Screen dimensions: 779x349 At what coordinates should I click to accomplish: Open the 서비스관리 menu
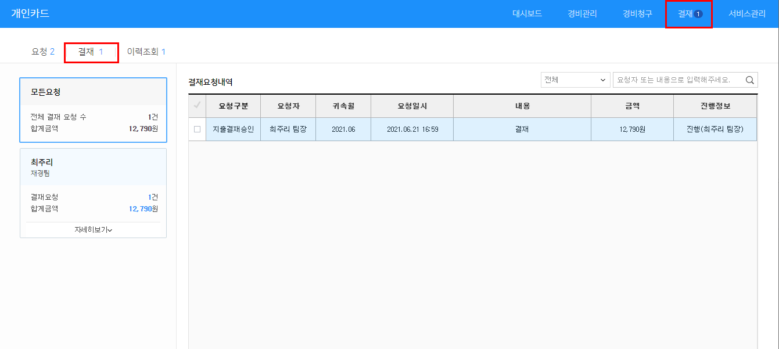pyautogui.click(x=747, y=14)
